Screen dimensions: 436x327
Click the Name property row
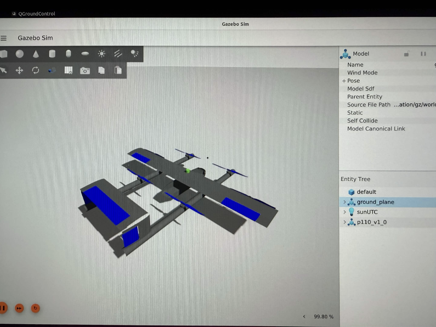(388, 65)
